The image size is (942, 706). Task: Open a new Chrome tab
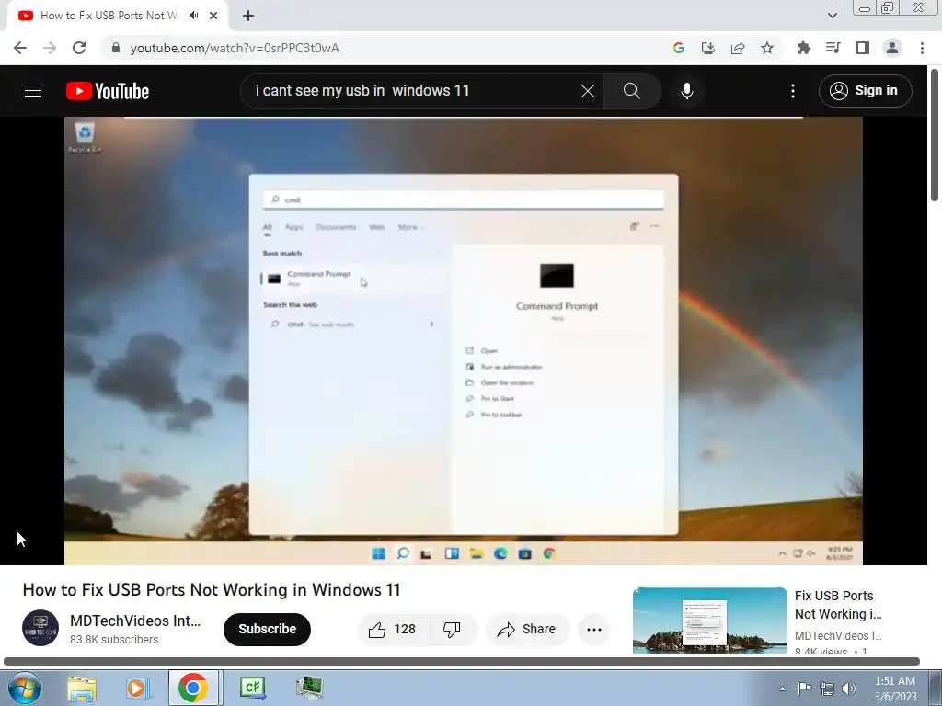(x=248, y=16)
